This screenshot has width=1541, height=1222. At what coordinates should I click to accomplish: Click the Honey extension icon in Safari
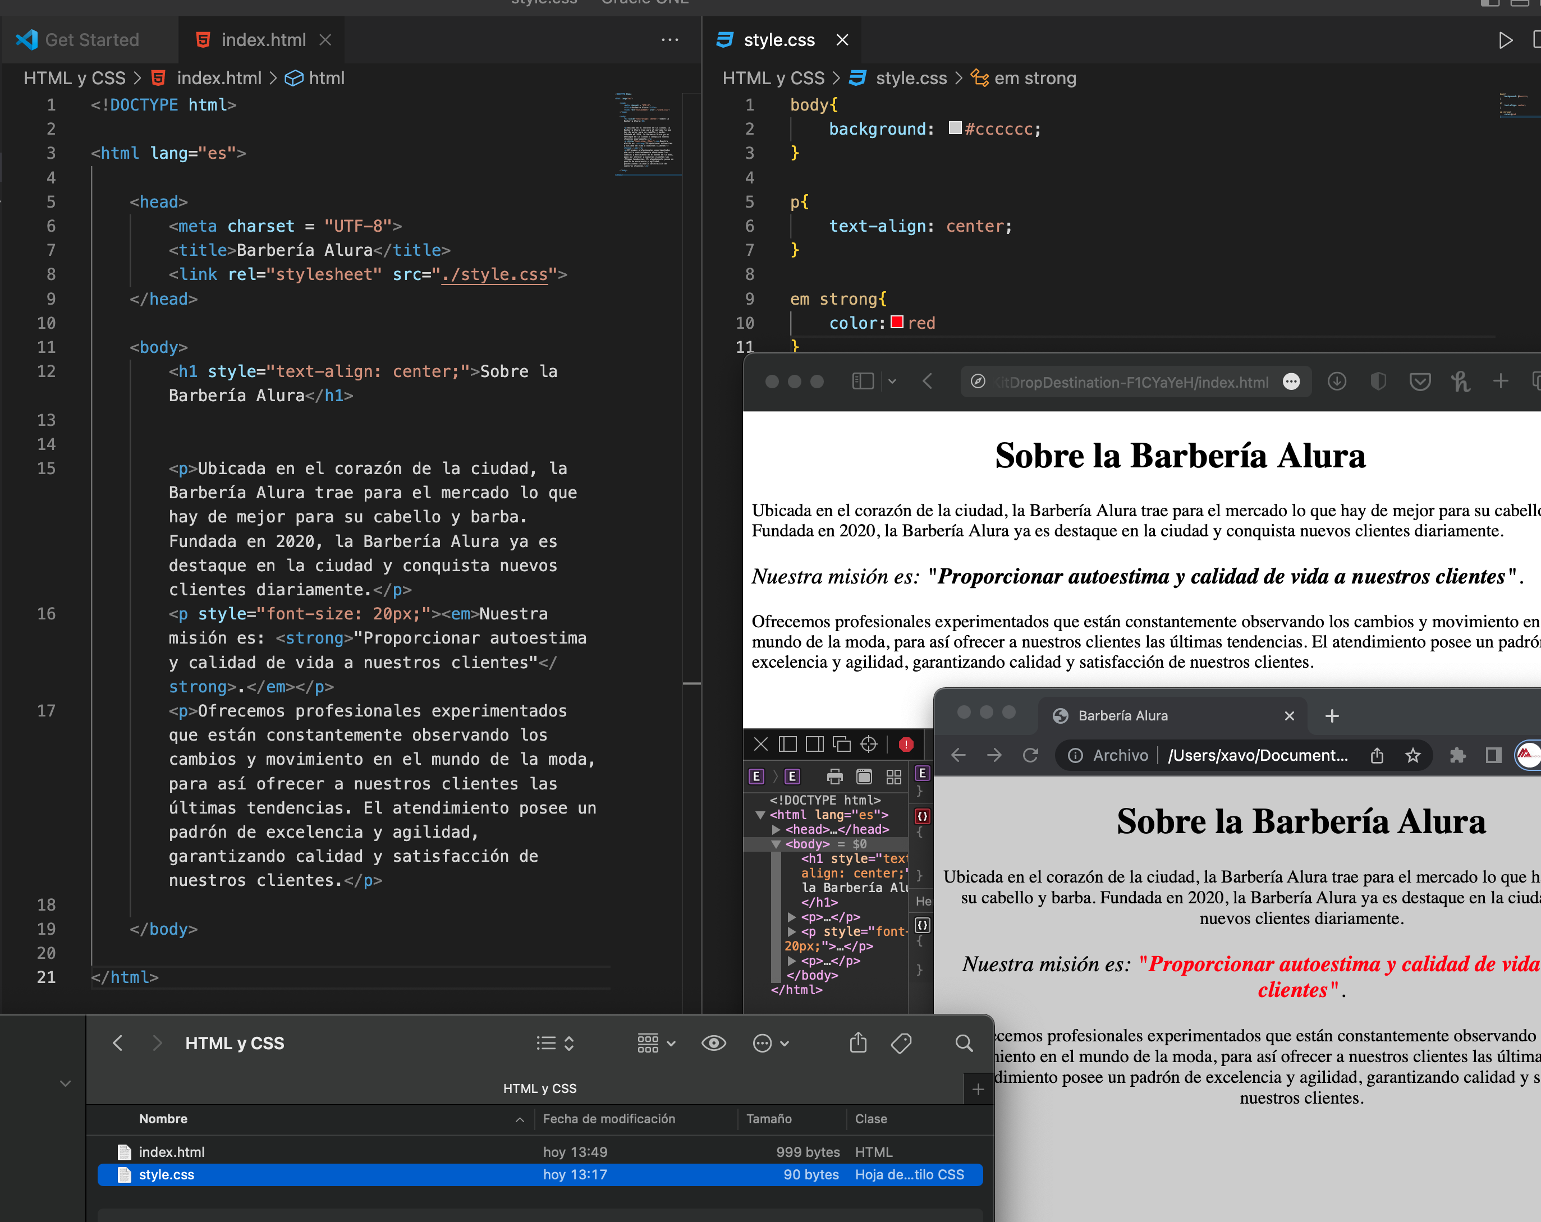1460,381
